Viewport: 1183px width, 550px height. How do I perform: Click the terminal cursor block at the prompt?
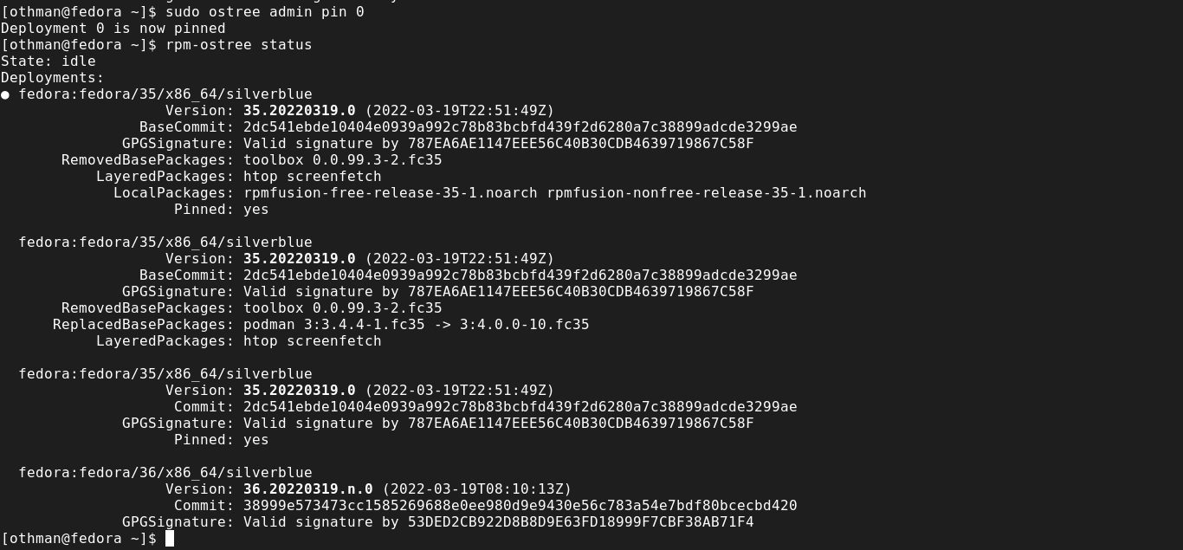pyautogui.click(x=170, y=539)
